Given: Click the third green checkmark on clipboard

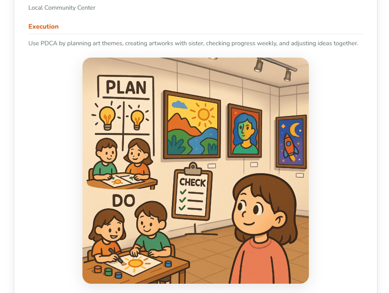Looking at the screenshot, I should [182, 208].
